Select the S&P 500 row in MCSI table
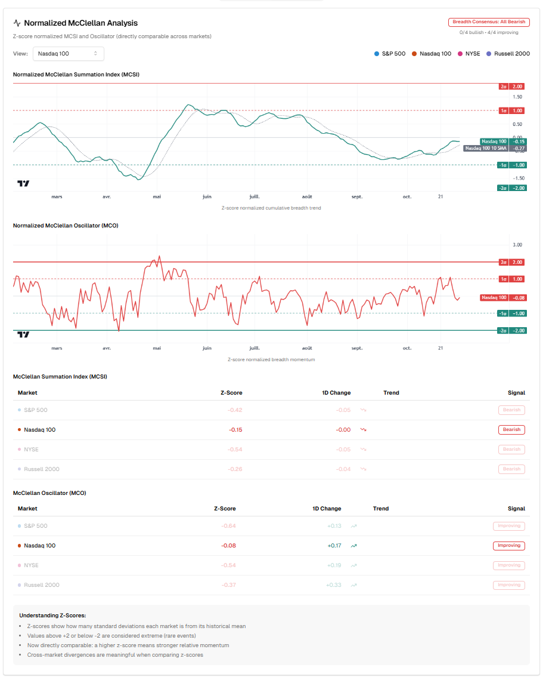The width and height of the screenshot is (546, 683). coord(271,410)
